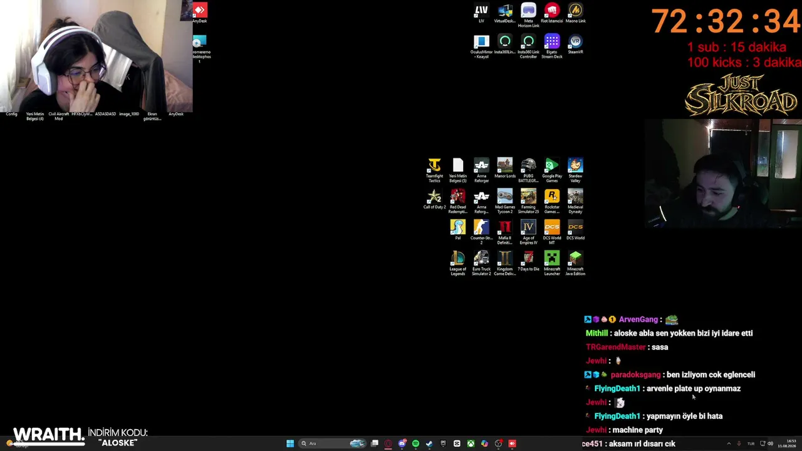Click the microphone tray icon
The width and height of the screenshot is (802, 451).
pyautogui.click(x=739, y=443)
